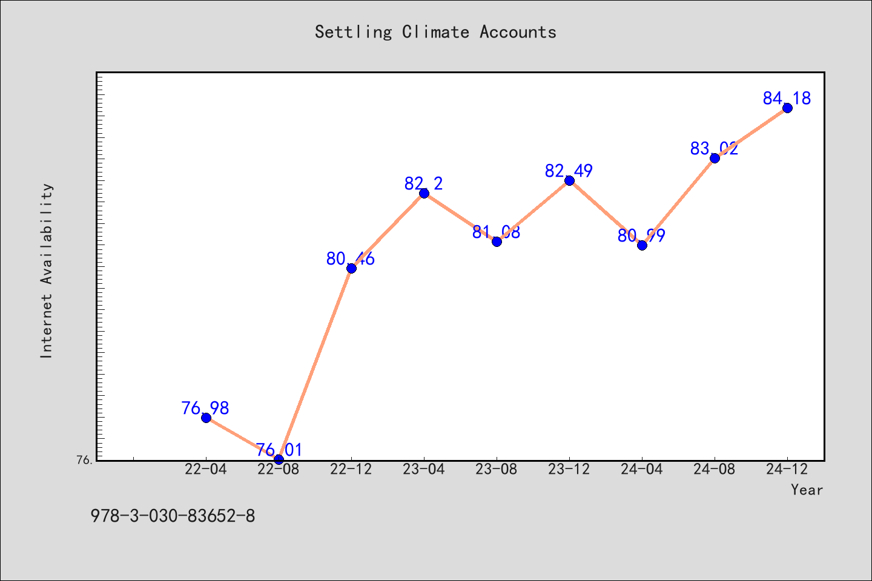Click line segment between 22-08 and 22-12
The height and width of the screenshot is (581, 872).
[315, 364]
